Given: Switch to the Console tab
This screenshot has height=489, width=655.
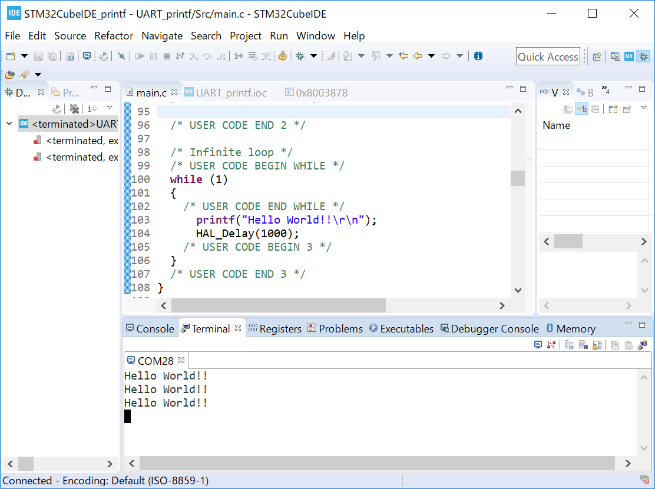Looking at the screenshot, I should coord(150,329).
